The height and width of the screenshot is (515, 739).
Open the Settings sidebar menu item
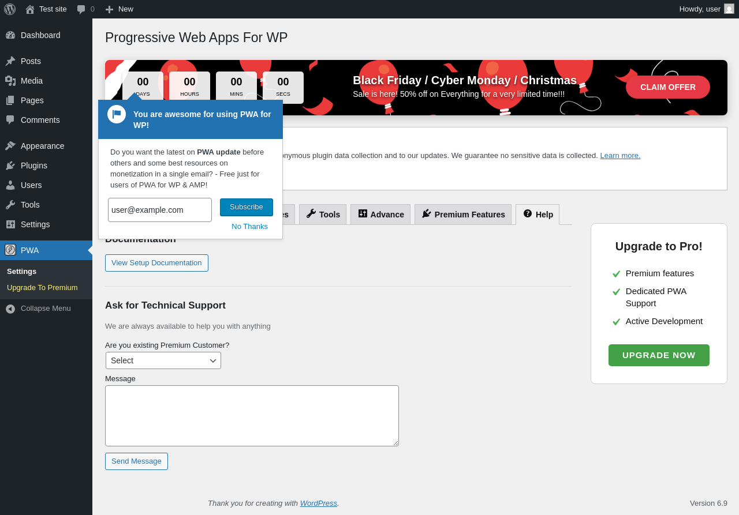click(x=46, y=224)
